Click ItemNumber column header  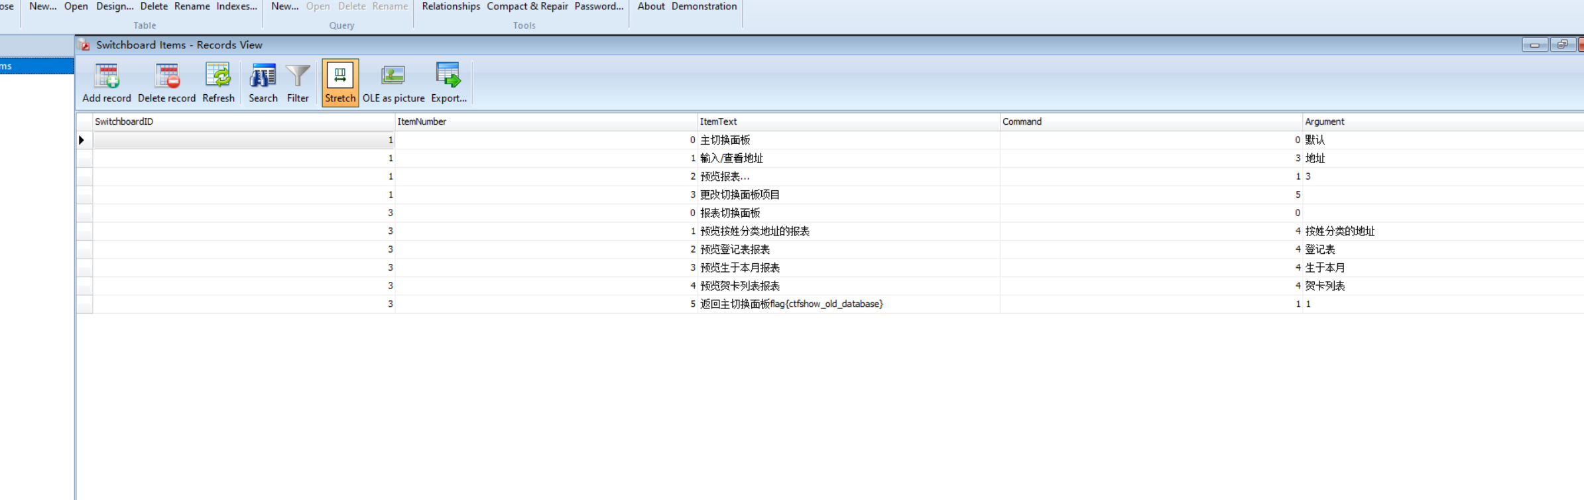546,121
